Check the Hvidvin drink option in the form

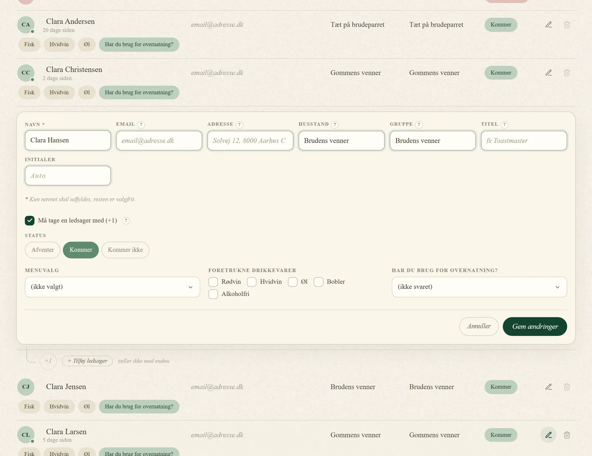(x=252, y=282)
